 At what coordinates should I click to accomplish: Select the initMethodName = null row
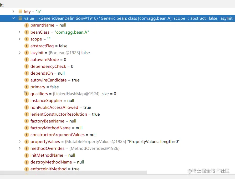click(x=53, y=155)
